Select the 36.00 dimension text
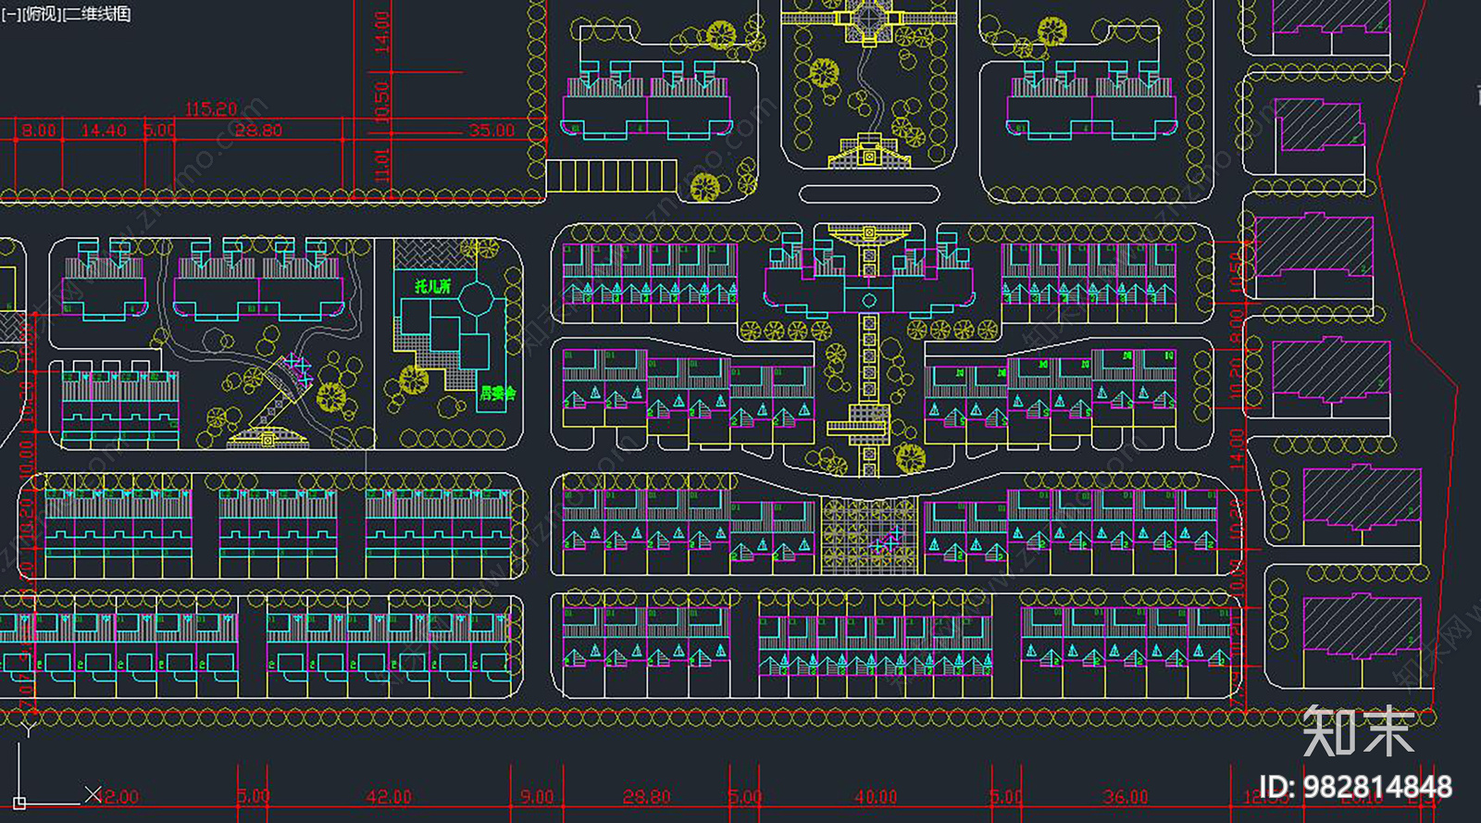 click(x=1126, y=796)
